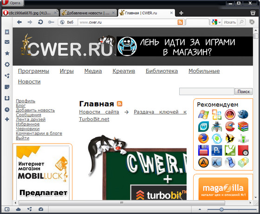The image size is (260, 214).
Task: Open the downloads sidebar panel
Action: 7,98
